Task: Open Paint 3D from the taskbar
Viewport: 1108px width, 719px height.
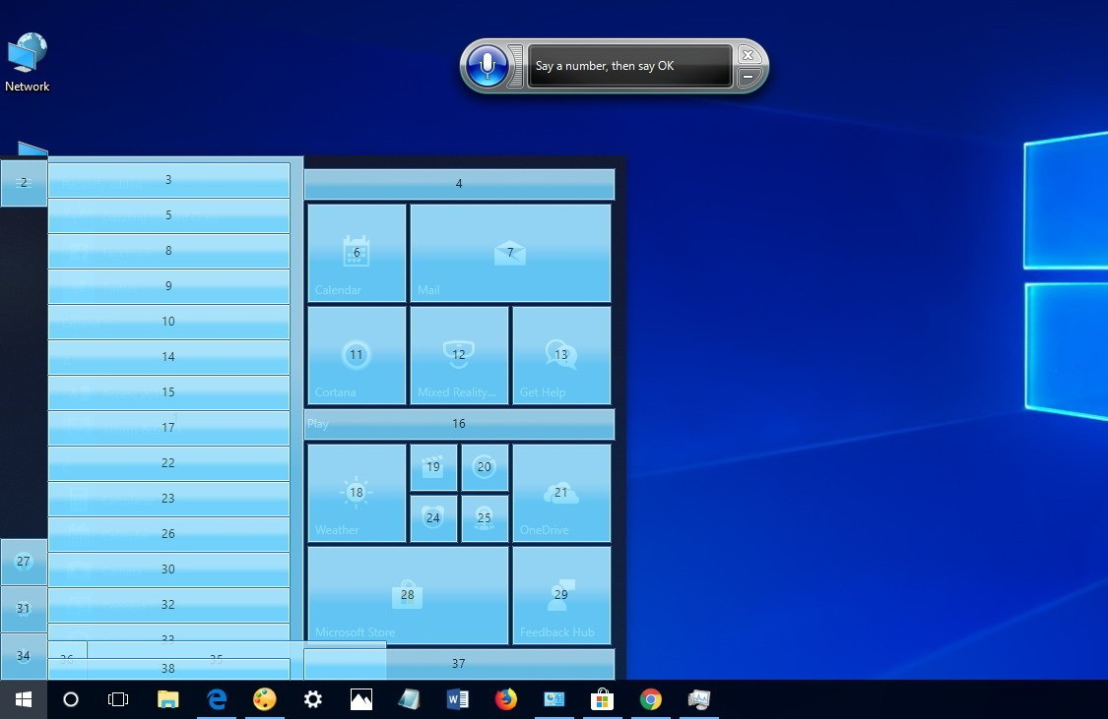Action: click(x=265, y=699)
